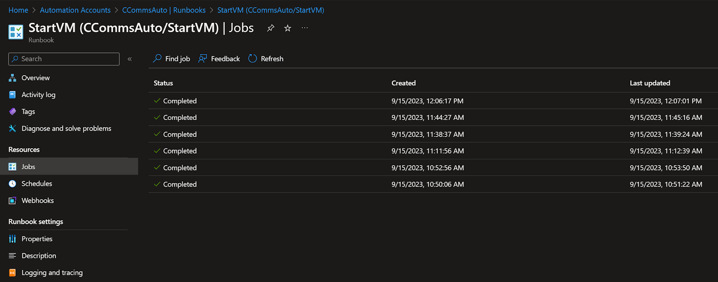Image resolution: width=718 pixels, height=282 pixels.
Task: Mark page as favorite with star icon
Action: [x=288, y=28]
